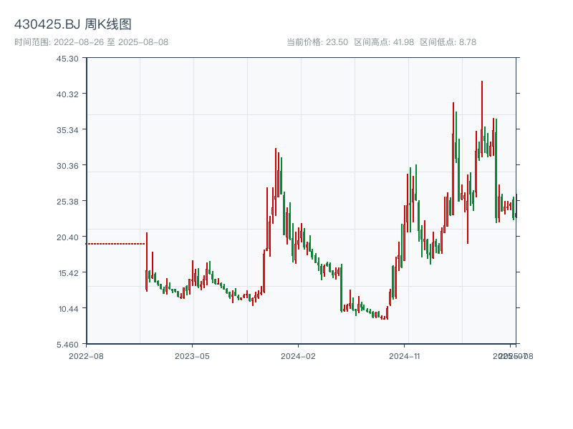This screenshot has height=429, width=573.
Task: Click the y-axis label 30.36
Action: pyautogui.click(x=67, y=166)
